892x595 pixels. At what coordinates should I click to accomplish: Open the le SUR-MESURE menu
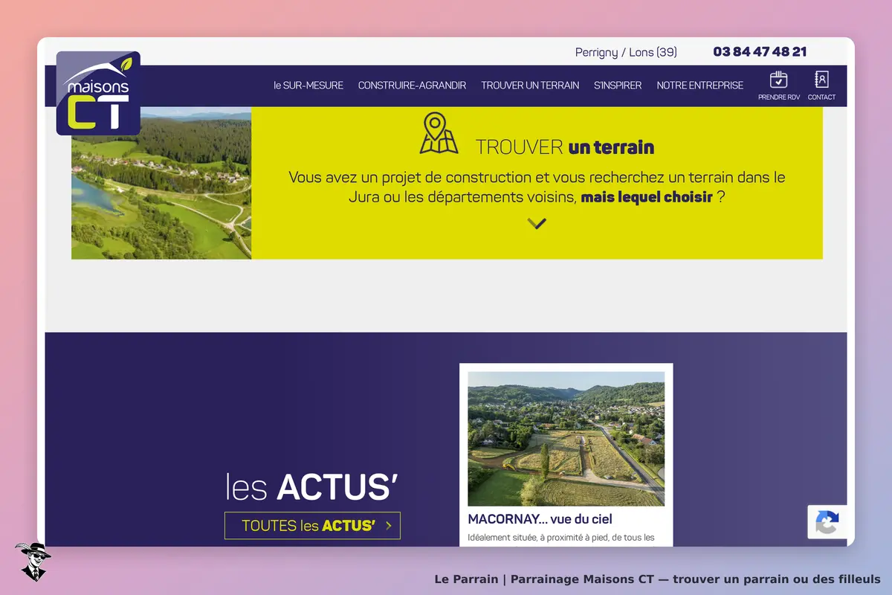[x=308, y=86]
